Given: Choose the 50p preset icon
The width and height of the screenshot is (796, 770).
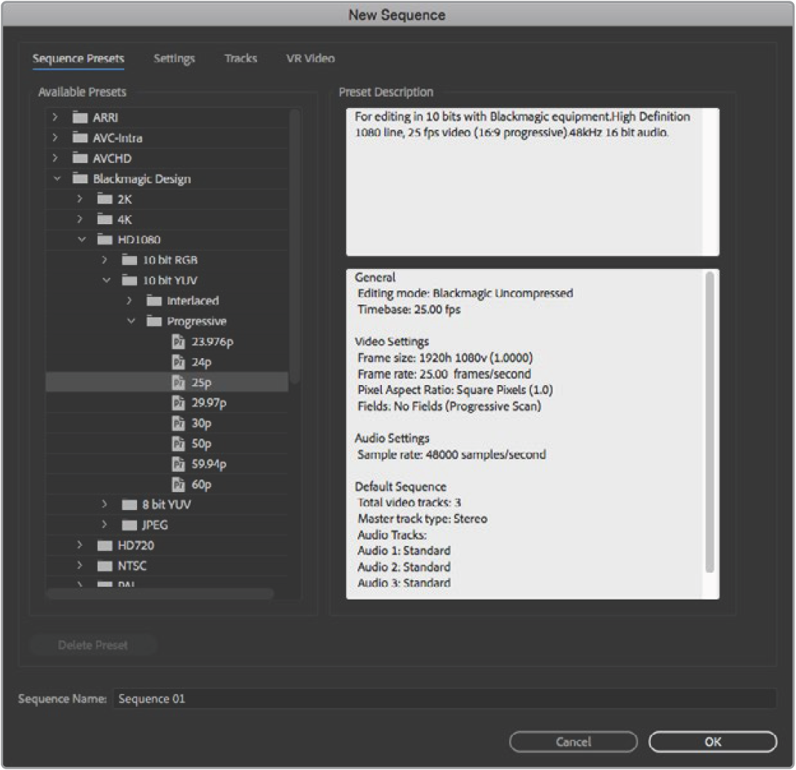Looking at the screenshot, I should 178,444.
